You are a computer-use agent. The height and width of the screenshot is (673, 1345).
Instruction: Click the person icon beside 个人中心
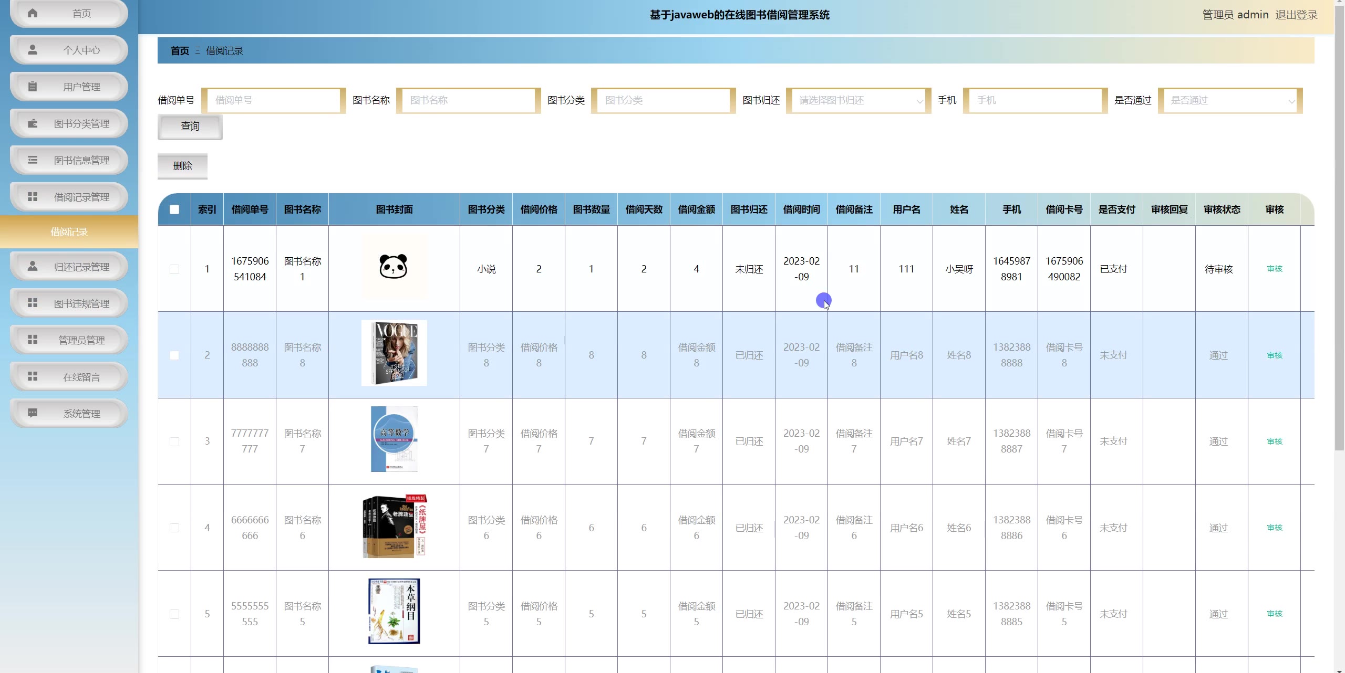33,50
